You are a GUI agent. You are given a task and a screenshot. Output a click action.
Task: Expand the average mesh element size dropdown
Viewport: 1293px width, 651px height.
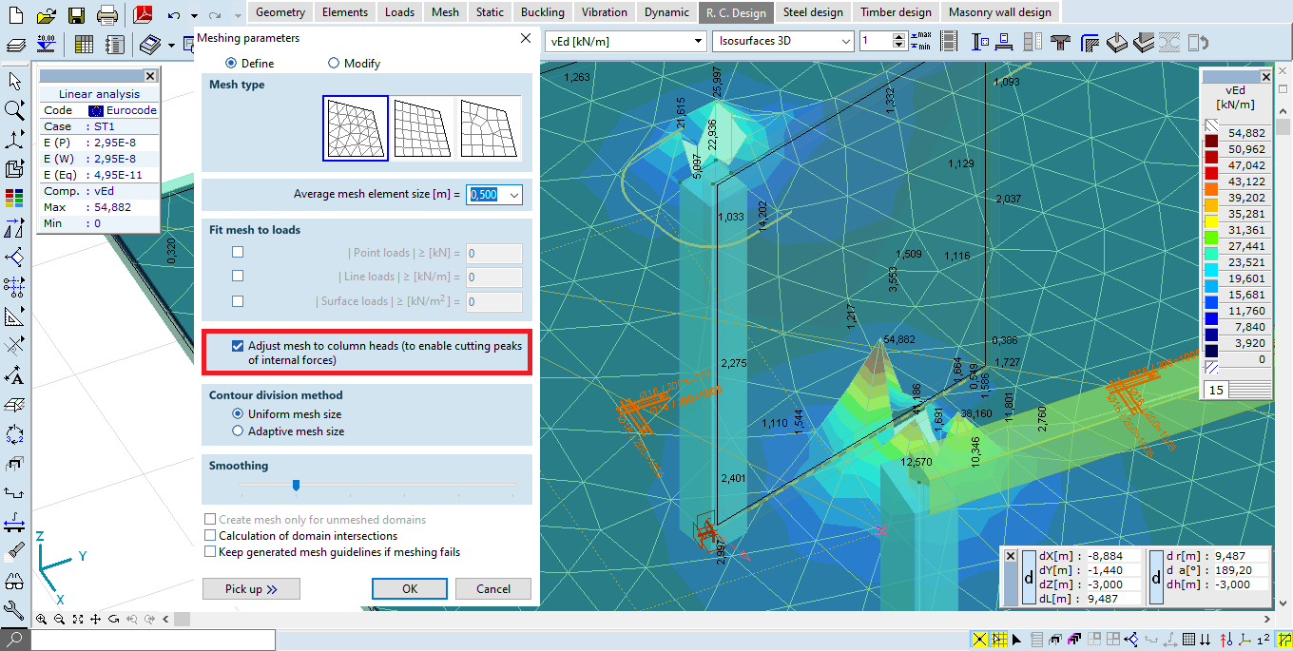coord(514,195)
